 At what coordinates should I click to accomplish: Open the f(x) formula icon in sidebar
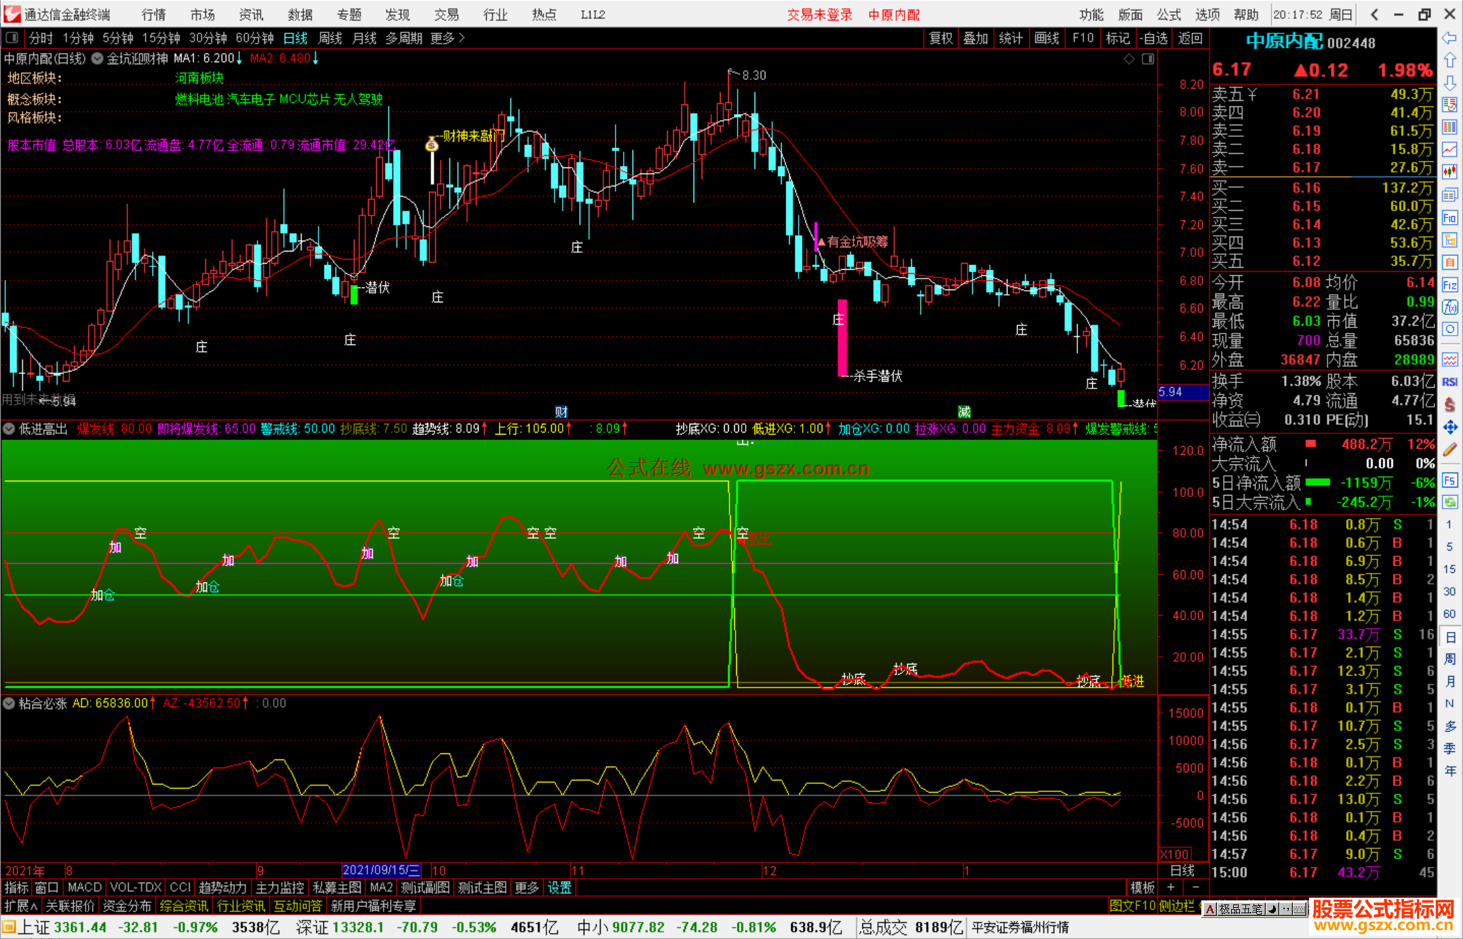1449,307
